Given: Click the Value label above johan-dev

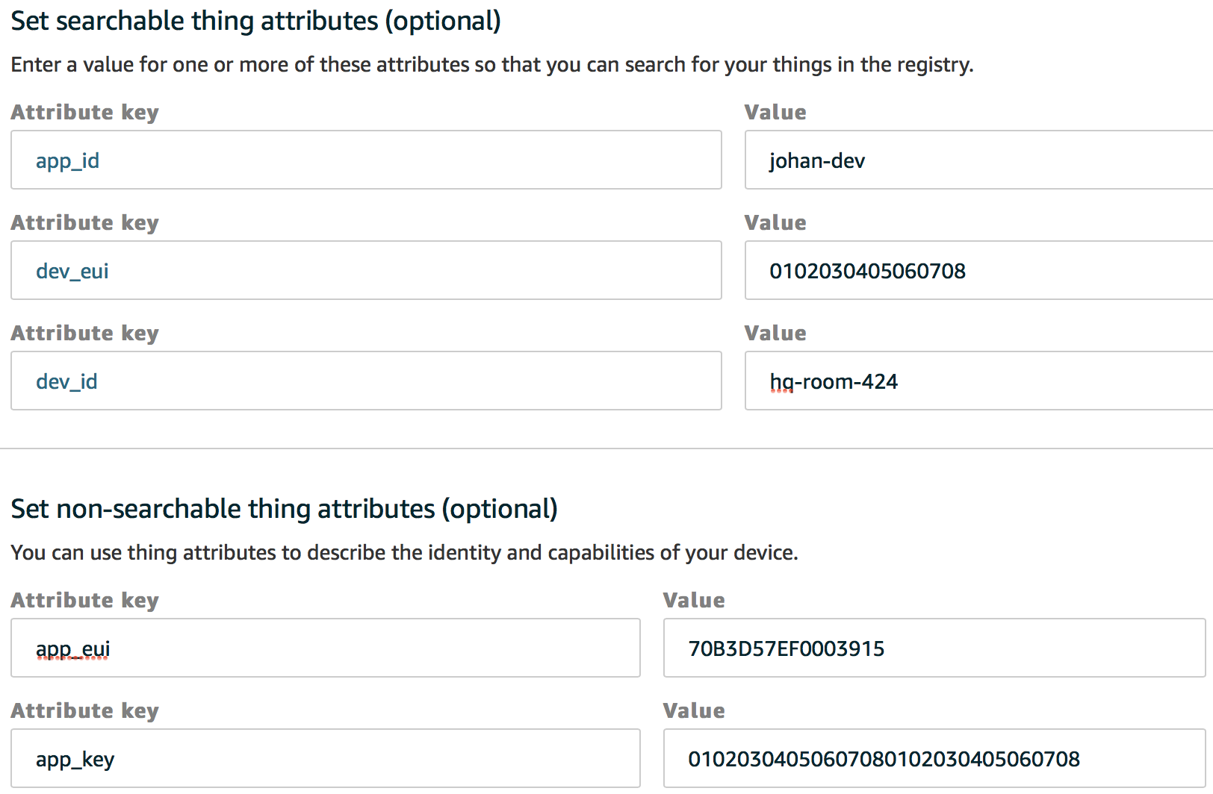Looking at the screenshot, I should [775, 113].
